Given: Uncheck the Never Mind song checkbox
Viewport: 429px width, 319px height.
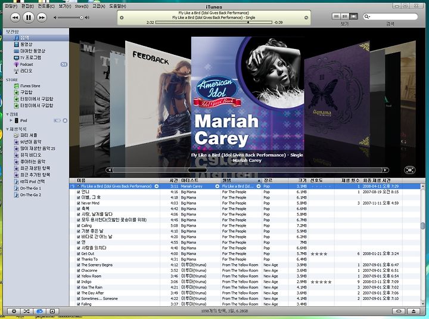Looking at the screenshot, I should click(79, 203).
